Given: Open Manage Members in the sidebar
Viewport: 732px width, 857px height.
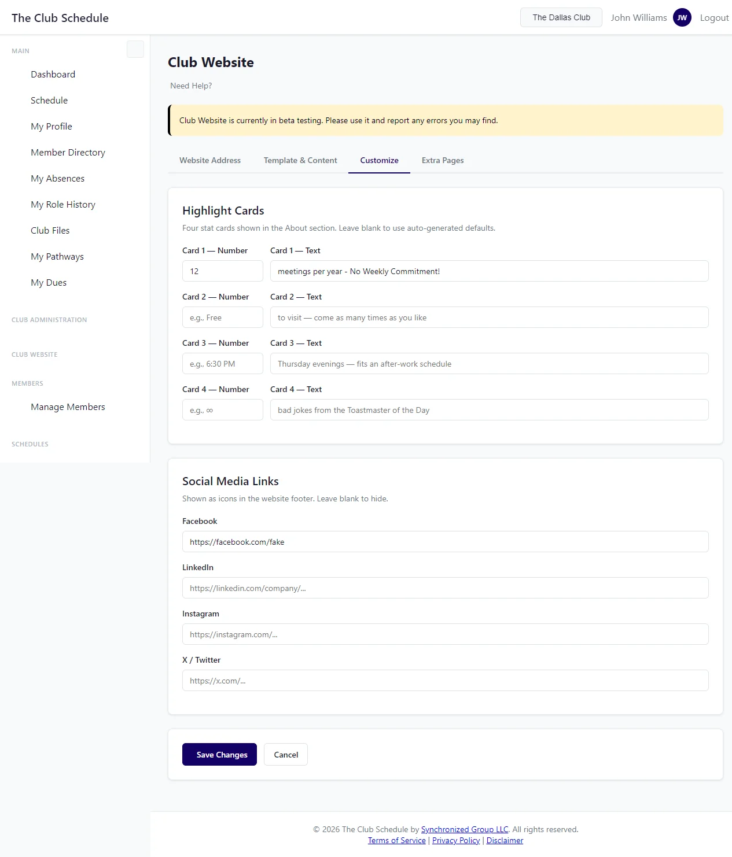Looking at the screenshot, I should click(x=68, y=407).
